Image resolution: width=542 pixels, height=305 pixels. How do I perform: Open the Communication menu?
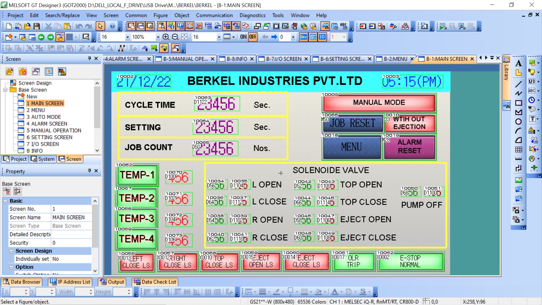coord(214,15)
